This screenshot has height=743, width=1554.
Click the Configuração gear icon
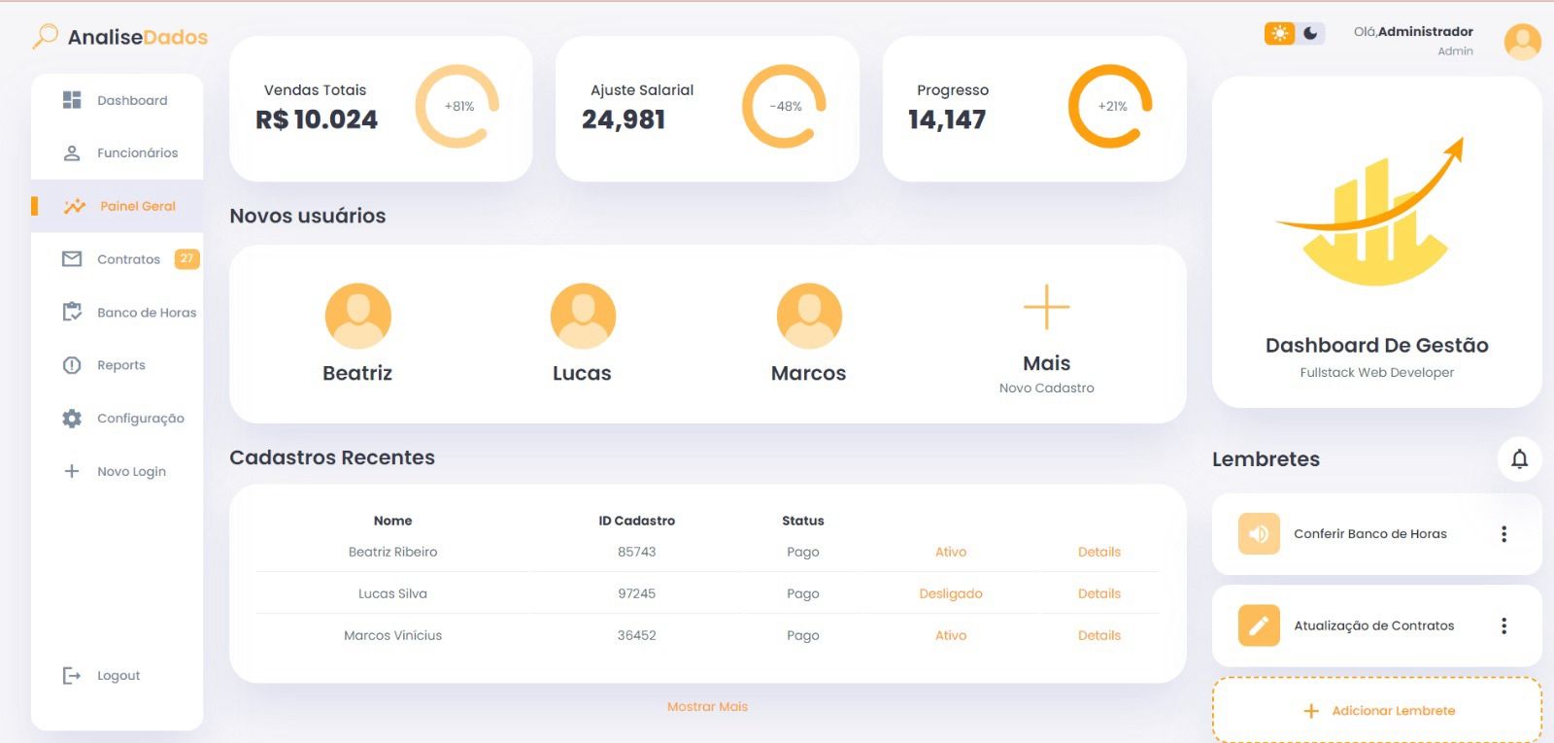pos(72,419)
